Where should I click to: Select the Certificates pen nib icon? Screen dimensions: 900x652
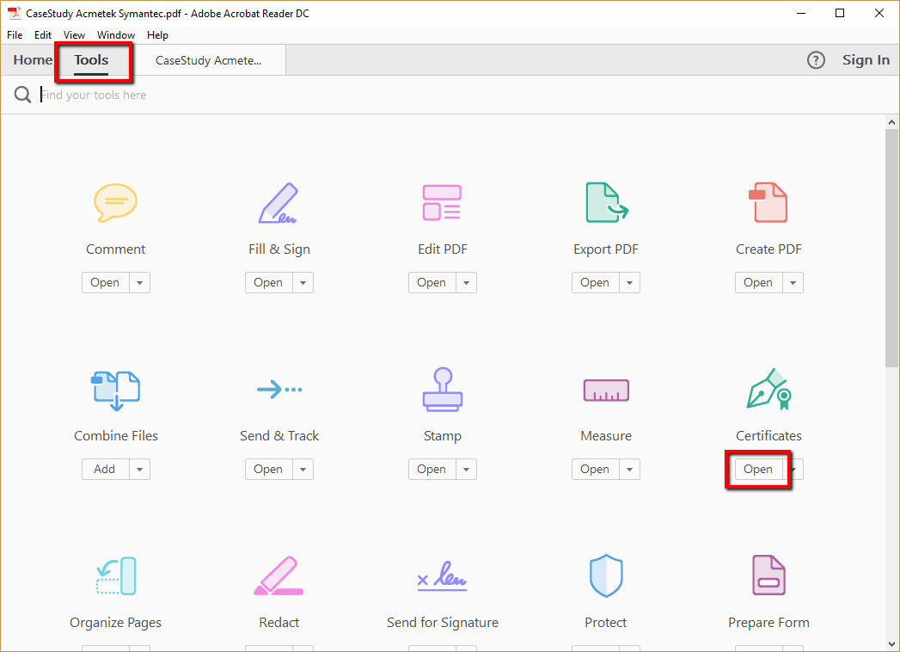(x=768, y=390)
